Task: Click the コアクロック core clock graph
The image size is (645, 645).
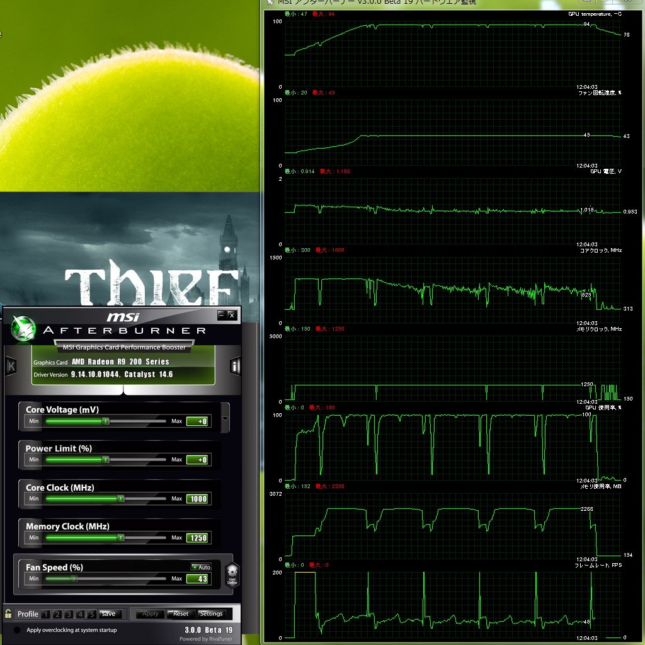Action: pyautogui.click(x=453, y=290)
